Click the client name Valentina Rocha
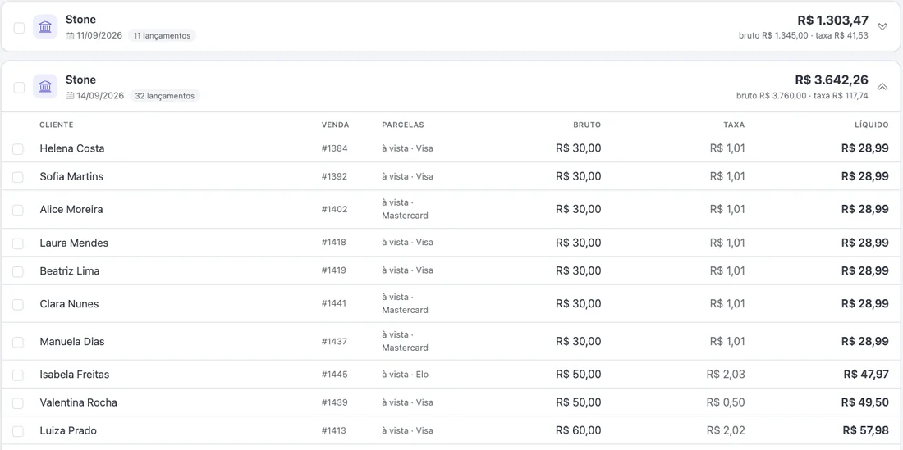Viewport: 903px width, 450px height. point(78,402)
